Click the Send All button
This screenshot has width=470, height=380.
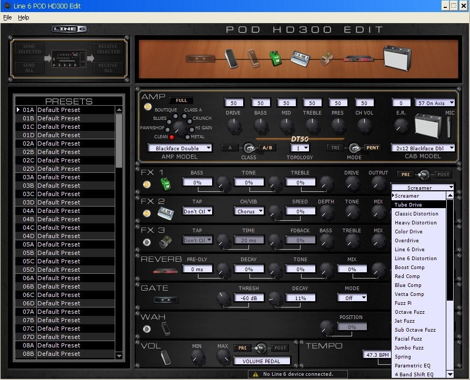coord(29,68)
